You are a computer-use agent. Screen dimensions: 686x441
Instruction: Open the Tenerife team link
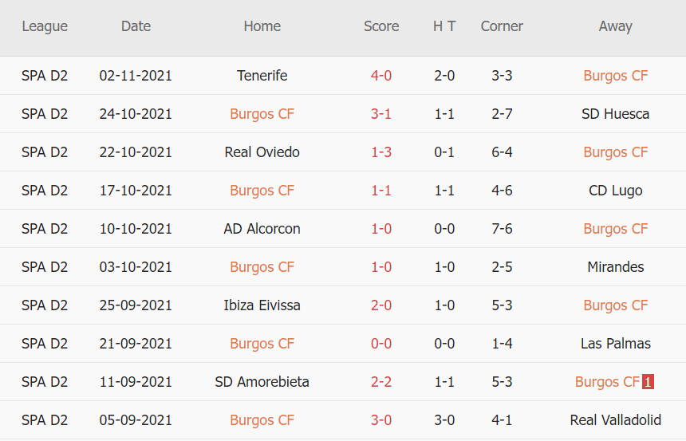[262, 76]
